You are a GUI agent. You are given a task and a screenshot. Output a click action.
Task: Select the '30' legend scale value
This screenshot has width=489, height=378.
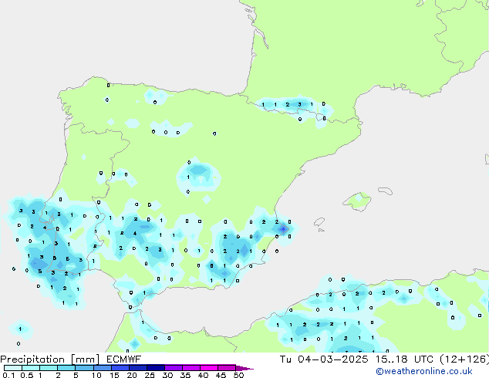[x=167, y=375]
